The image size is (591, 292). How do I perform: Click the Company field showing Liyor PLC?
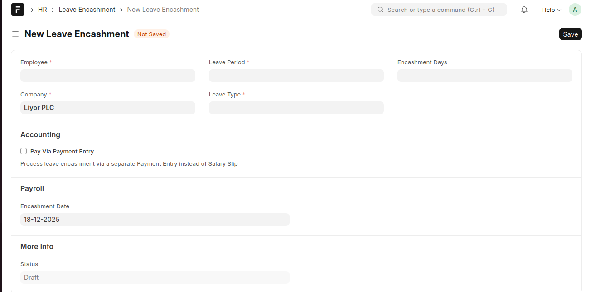[107, 107]
